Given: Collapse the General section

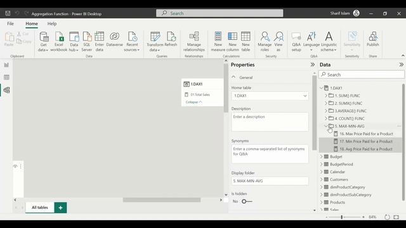Looking at the screenshot, I should pos(233,77).
